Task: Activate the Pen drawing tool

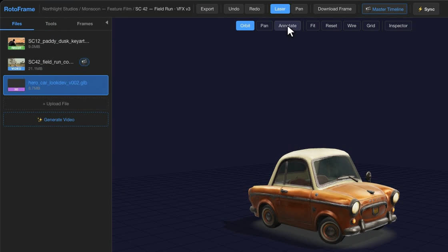Action: (x=299, y=9)
